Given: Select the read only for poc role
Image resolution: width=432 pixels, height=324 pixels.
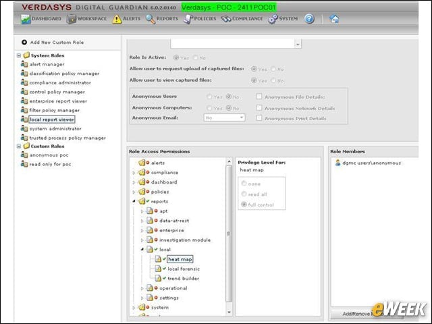Looking at the screenshot, I should (x=50, y=164).
